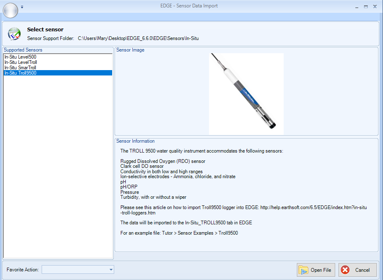Click the round application menu button
The width and height of the screenshot is (383, 280).
tap(10, 10)
